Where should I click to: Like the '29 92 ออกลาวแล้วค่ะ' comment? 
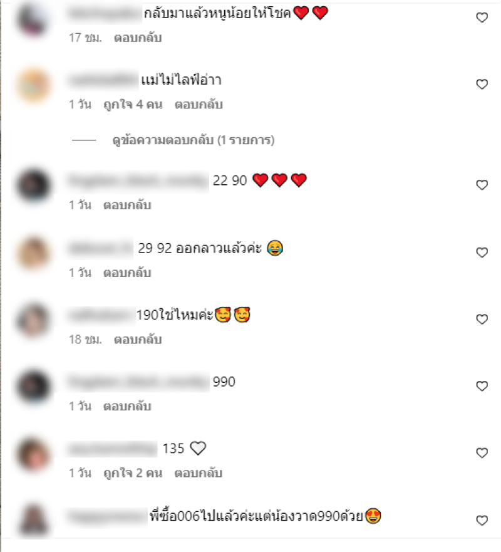[482, 253]
